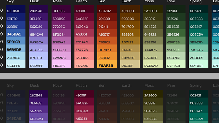
Task: Select the 3B967D Spring swatch
Action: 198,40
